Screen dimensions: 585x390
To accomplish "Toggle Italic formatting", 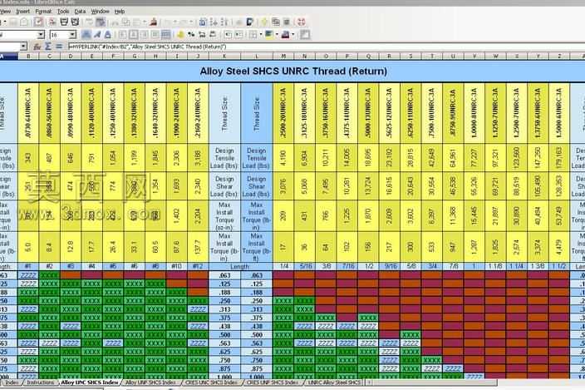I will (x=97, y=35).
